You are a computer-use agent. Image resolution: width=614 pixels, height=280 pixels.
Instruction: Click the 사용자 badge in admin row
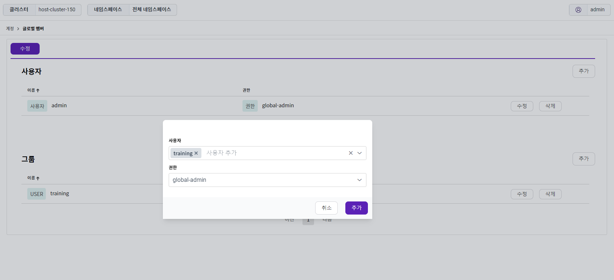tap(37, 106)
